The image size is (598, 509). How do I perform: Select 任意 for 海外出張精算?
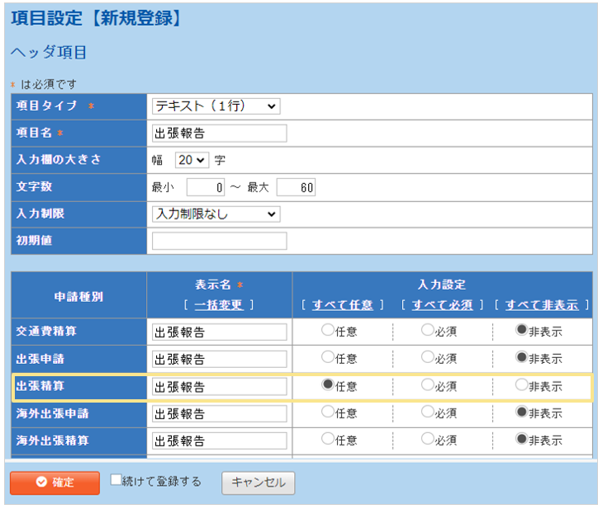328,439
